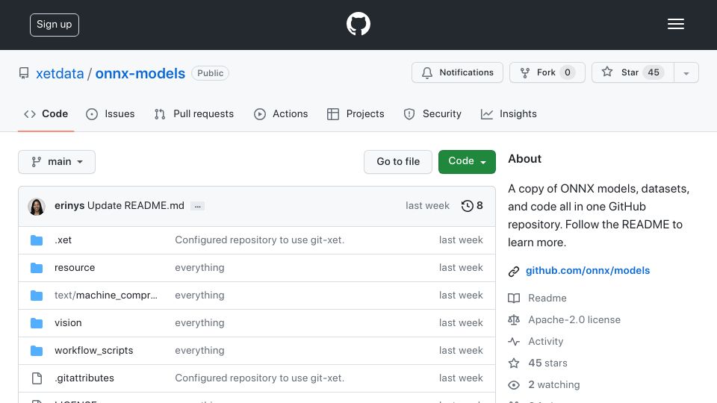Open the workflow_scripts folder

(94, 351)
